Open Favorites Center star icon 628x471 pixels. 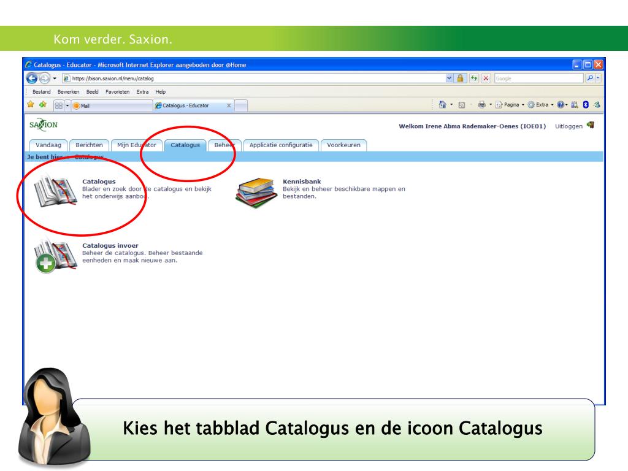point(31,105)
